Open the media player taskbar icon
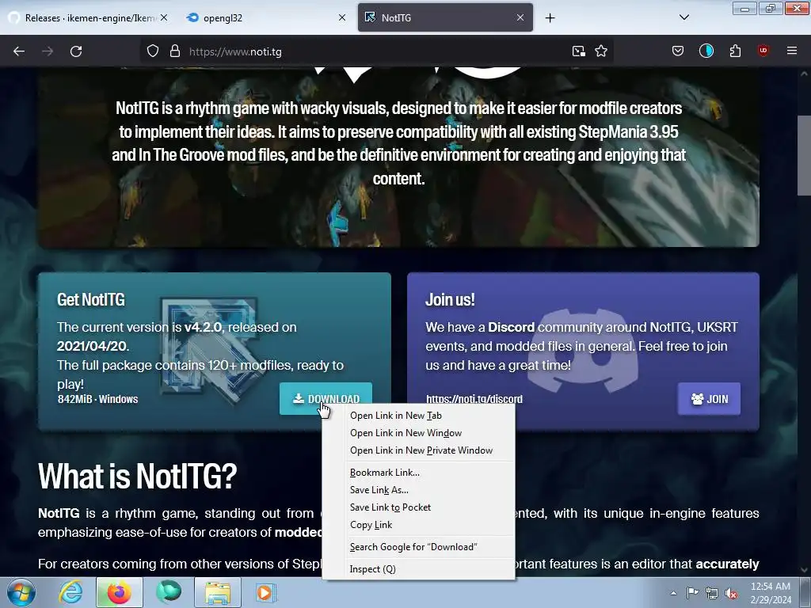This screenshot has height=608, width=811. tap(266, 592)
